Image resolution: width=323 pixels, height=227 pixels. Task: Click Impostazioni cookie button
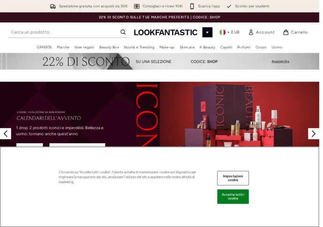coord(233,178)
